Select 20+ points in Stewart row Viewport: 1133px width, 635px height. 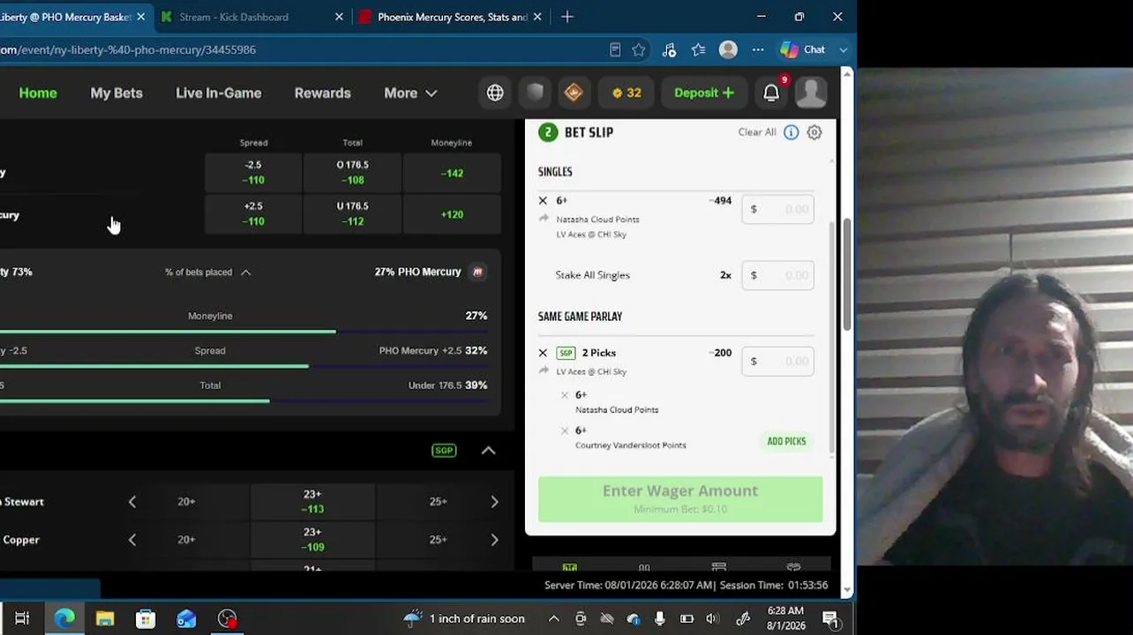186,502
